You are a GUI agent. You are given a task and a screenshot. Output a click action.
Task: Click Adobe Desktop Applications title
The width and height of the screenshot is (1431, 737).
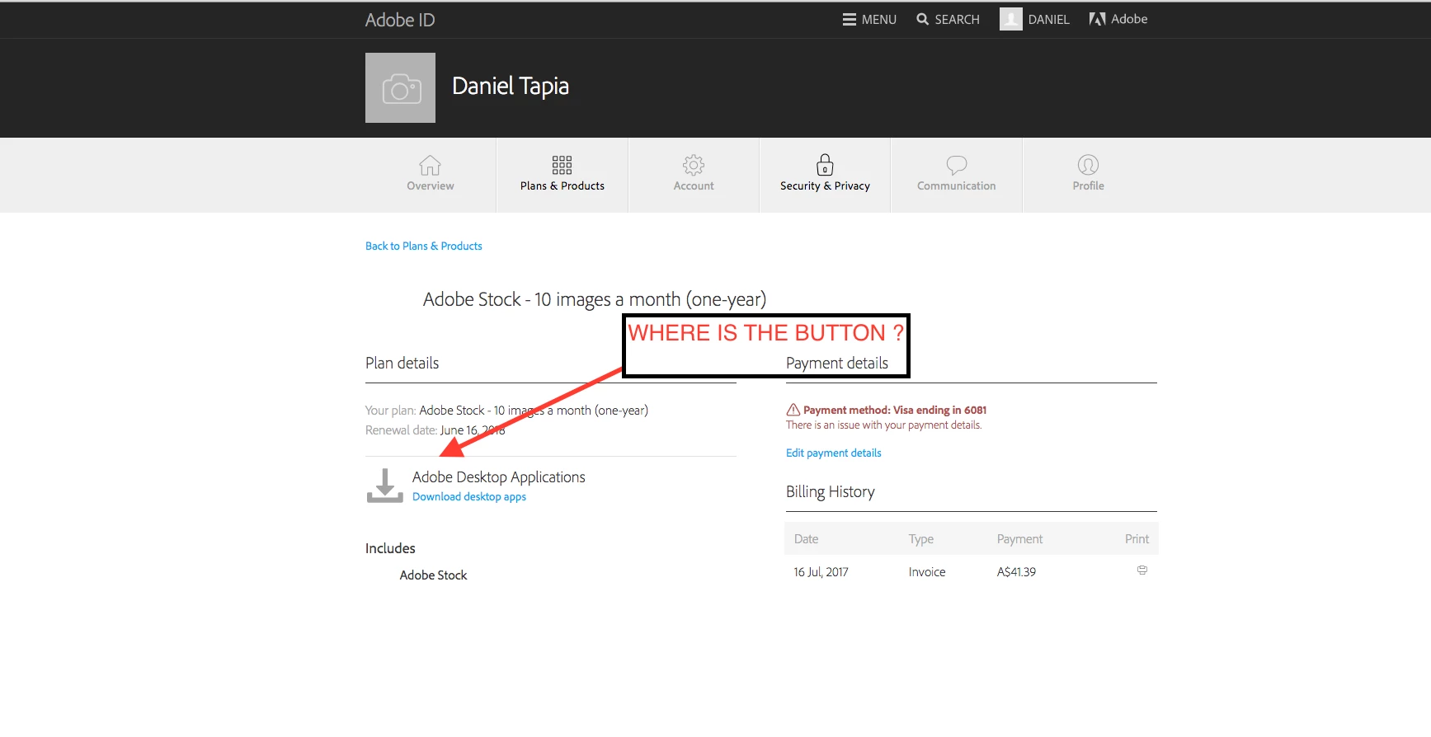tap(499, 476)
